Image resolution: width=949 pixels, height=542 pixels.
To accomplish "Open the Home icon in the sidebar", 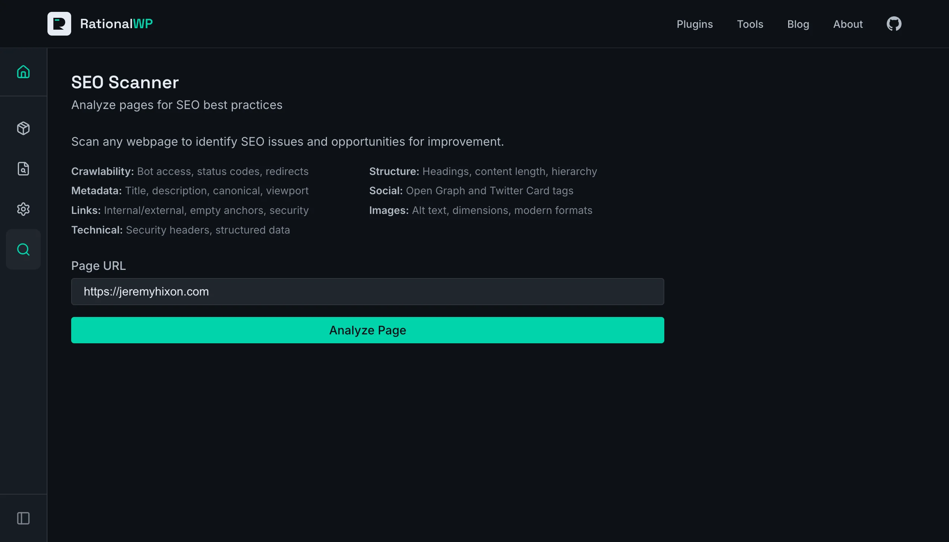I will [23, 72].
